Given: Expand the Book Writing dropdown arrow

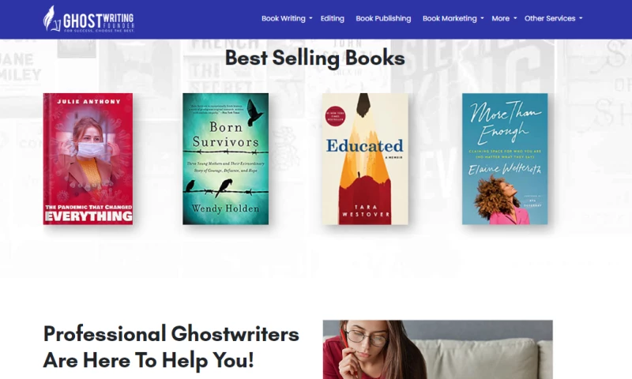Looking at the screenshot, I should pyautogui.click(x=310, y=18).
